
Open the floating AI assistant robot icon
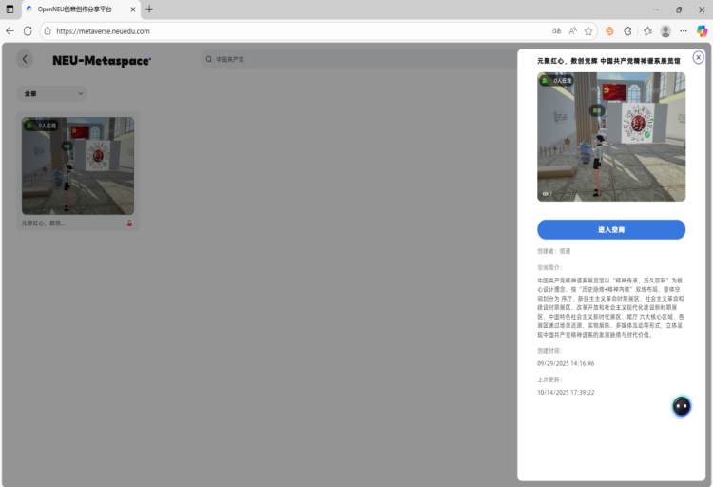(681, 406)
